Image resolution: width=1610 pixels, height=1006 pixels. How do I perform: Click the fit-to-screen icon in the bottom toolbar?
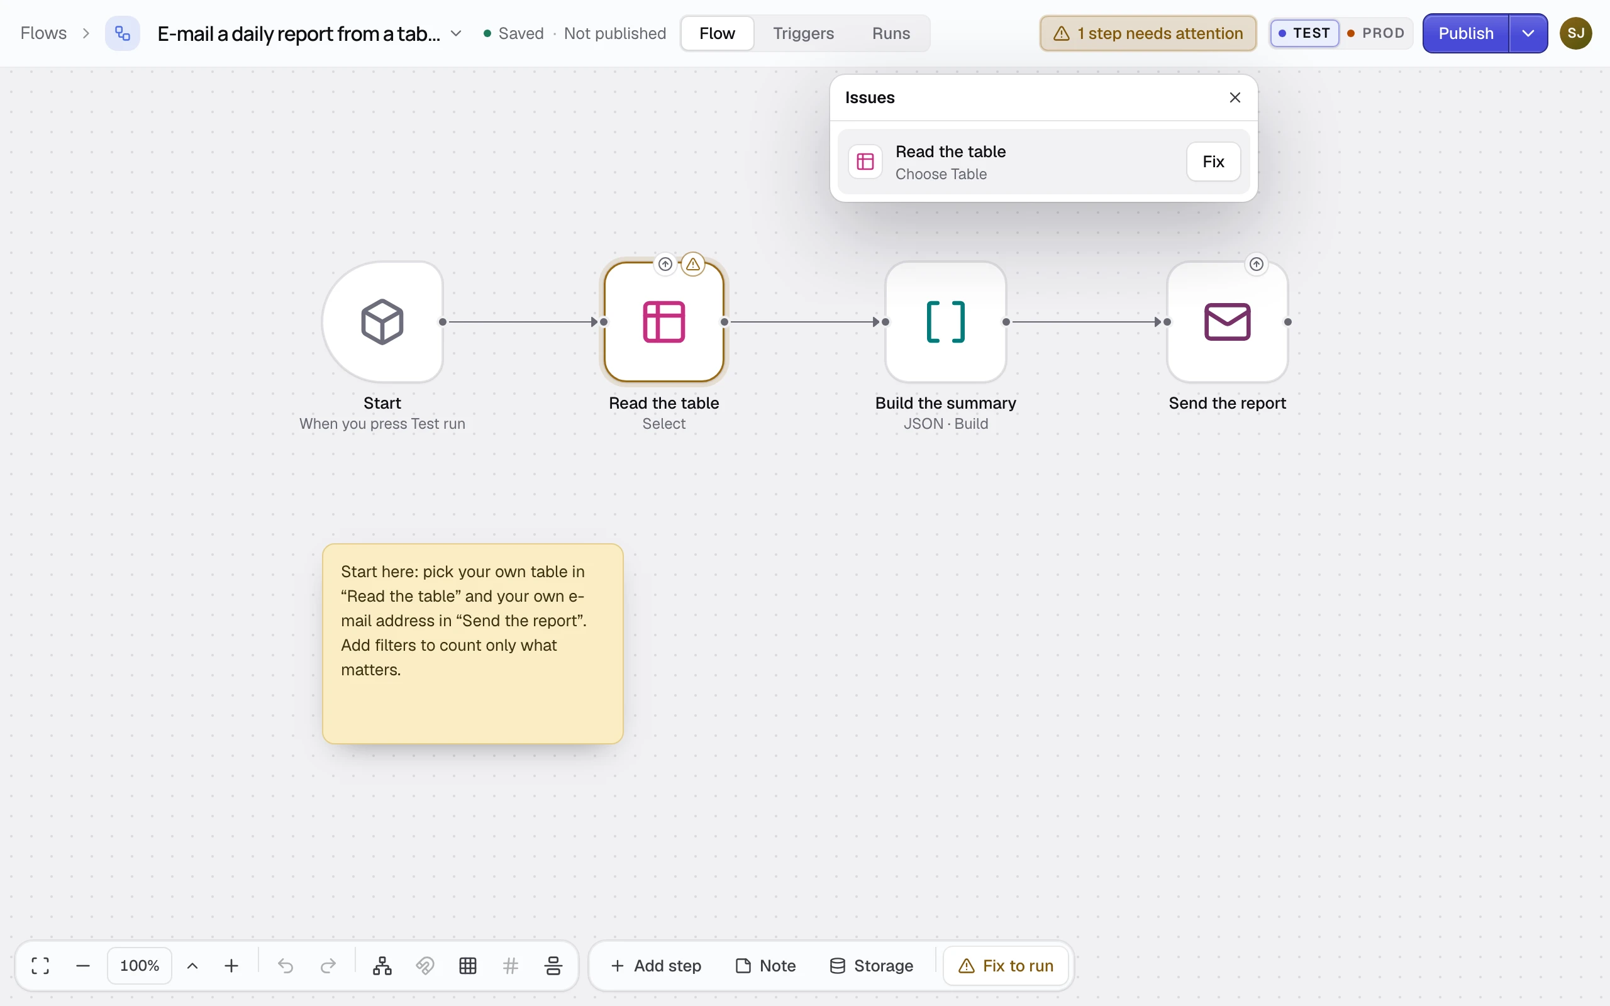click(41, 965)
